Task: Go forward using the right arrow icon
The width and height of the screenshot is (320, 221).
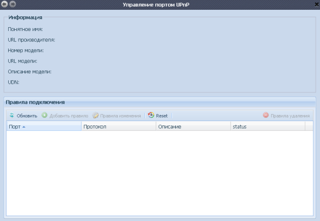Action: click(12, 4)
